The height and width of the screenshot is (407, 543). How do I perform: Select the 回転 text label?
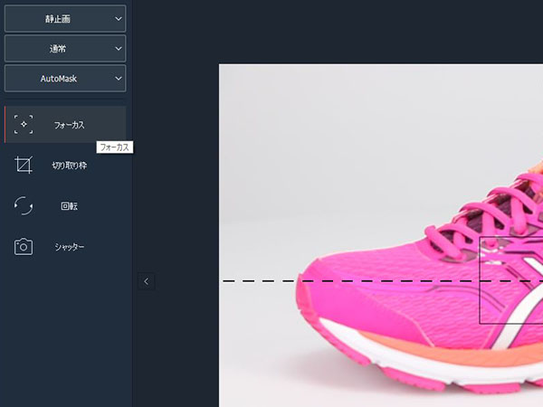(x=69, y=206)
